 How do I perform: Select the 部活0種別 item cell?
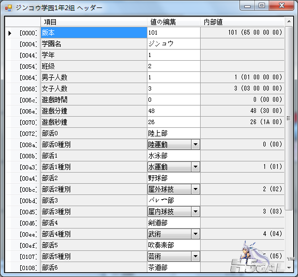[x=94, y=144]
